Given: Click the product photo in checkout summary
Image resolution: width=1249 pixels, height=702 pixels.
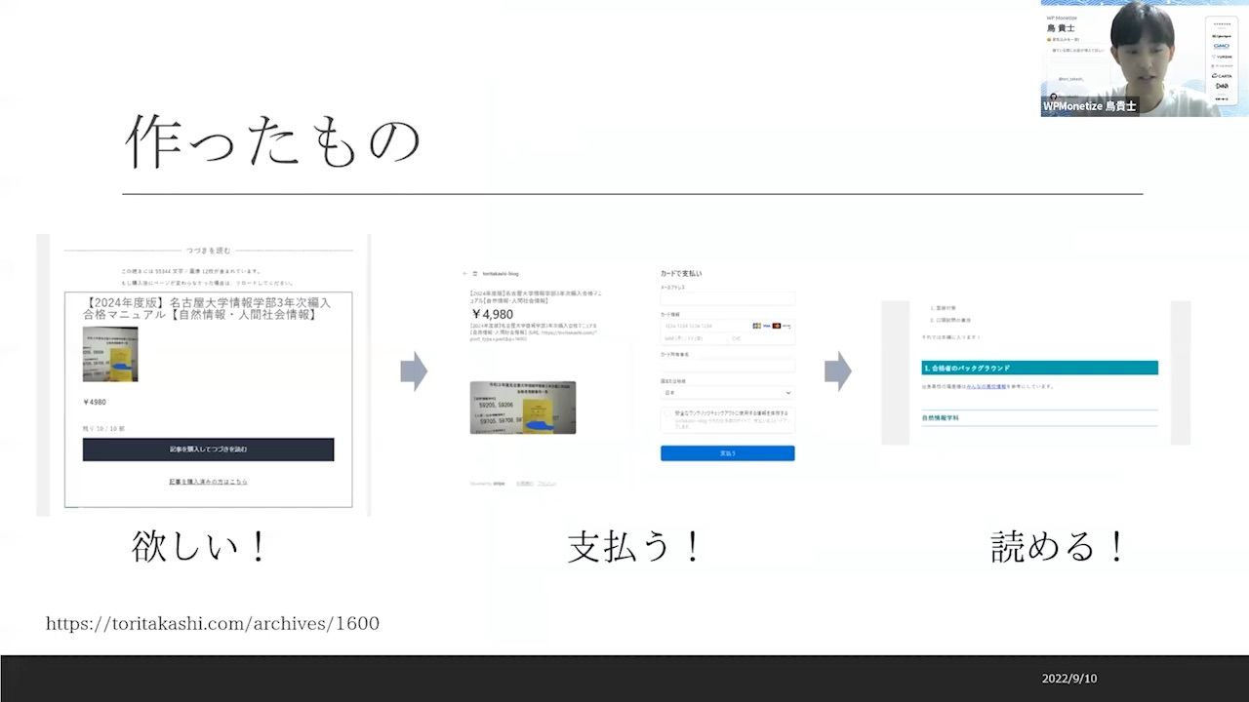Looking at the screenshot, I should [522, 408].
